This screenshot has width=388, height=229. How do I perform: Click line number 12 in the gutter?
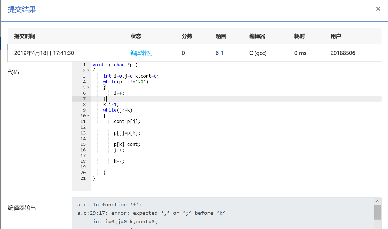pyautogui.click(x=83, y=127)
